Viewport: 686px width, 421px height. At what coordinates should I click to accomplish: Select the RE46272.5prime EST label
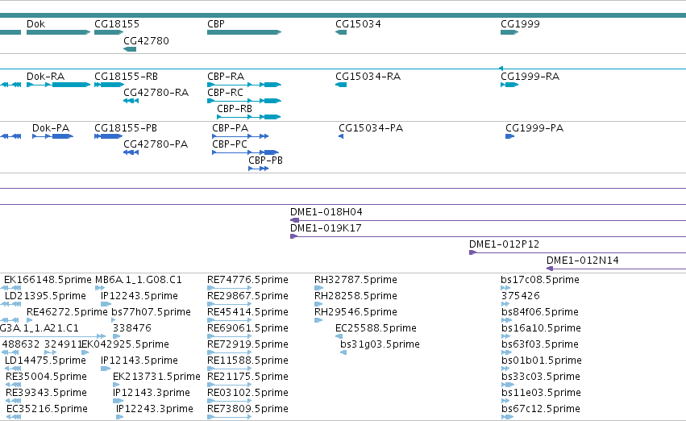coord(67,312)
